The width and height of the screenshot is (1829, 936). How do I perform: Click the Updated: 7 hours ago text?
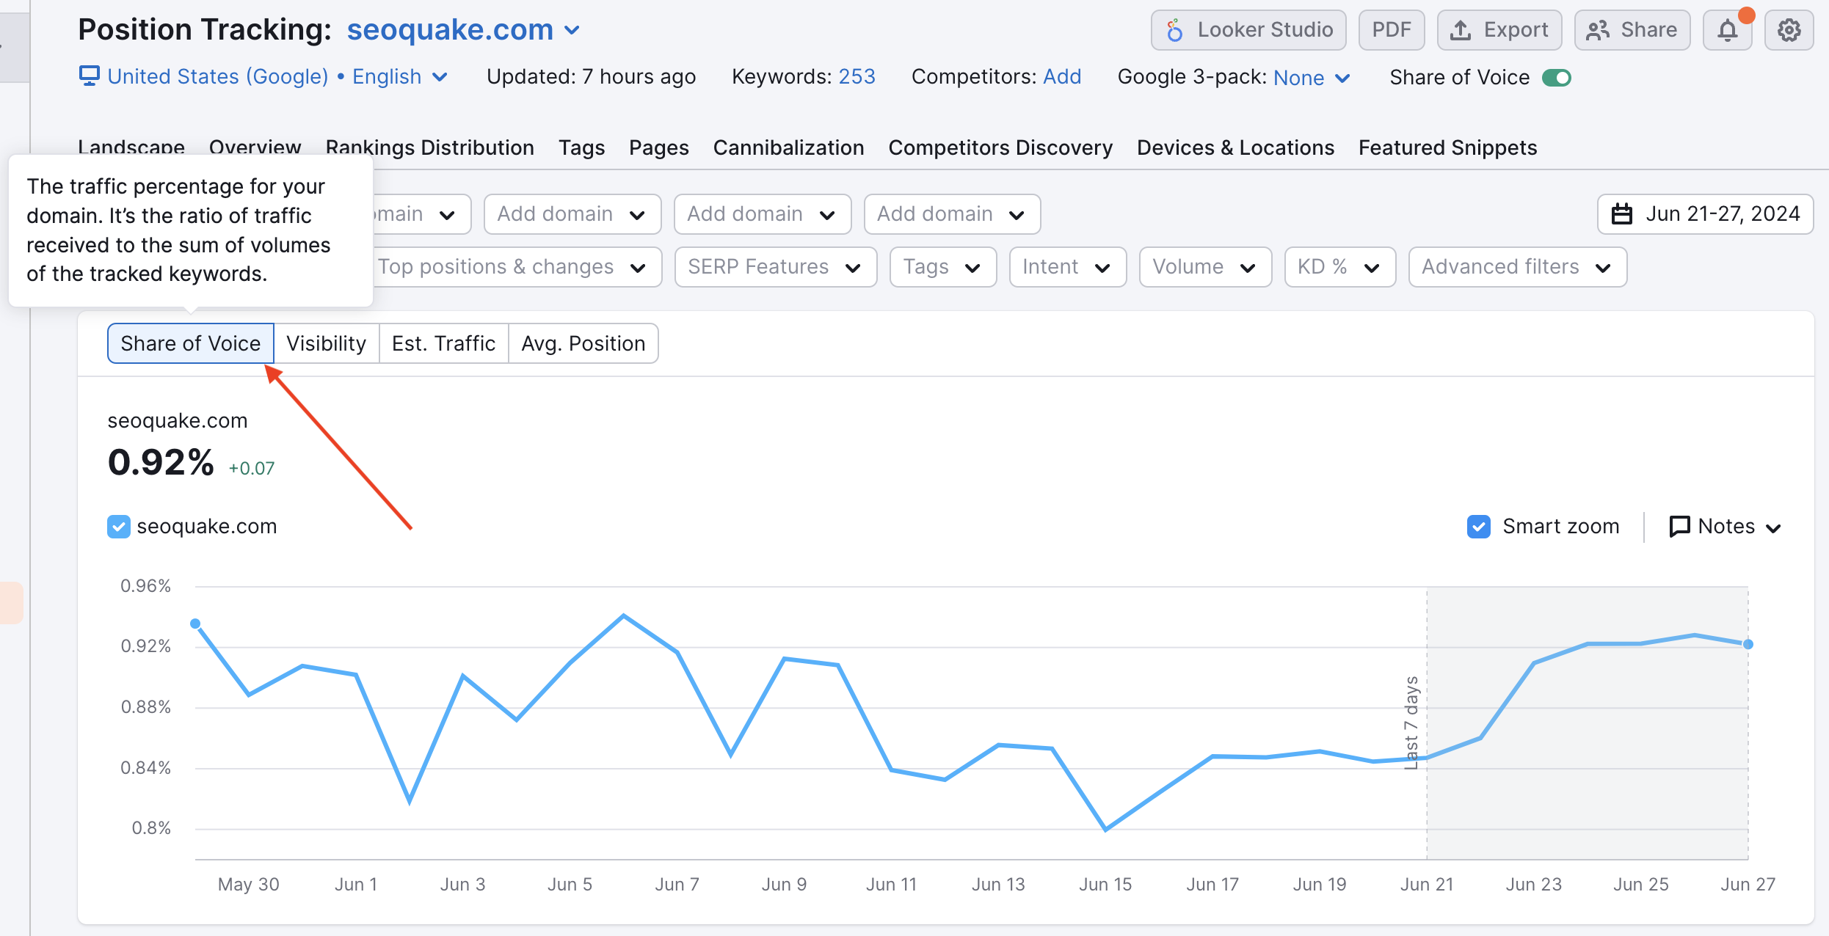[591, 76]
